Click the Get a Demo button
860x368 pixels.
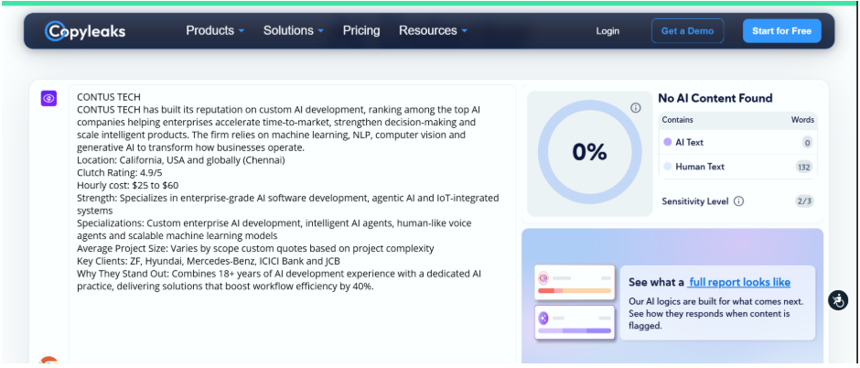[x=687, y=31]
